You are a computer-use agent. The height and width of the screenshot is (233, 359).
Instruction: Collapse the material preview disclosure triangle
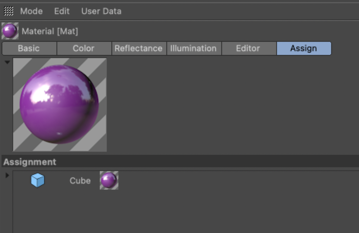[x=7, y=62]
